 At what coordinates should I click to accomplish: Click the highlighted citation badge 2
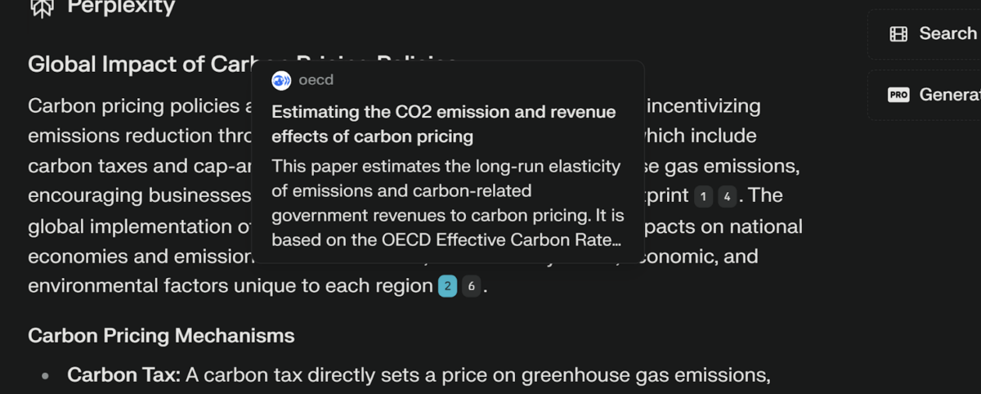click(447, 287)
